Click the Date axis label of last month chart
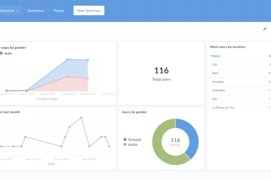This screenshot has height=180, width=271. tap(51, 164)
